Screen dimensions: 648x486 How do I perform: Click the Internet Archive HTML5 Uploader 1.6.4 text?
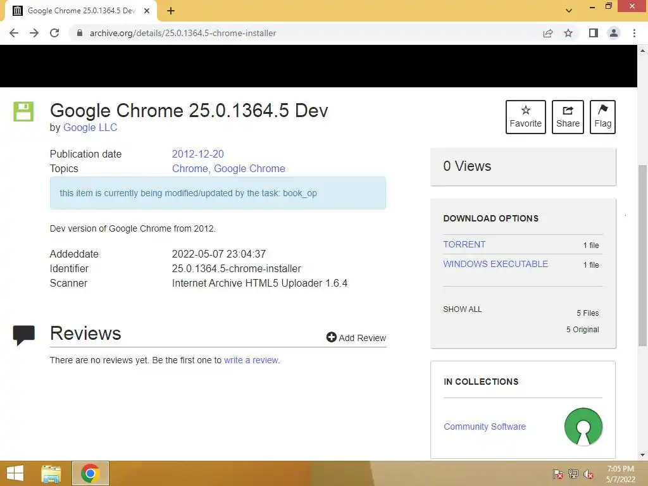point(259,283)
